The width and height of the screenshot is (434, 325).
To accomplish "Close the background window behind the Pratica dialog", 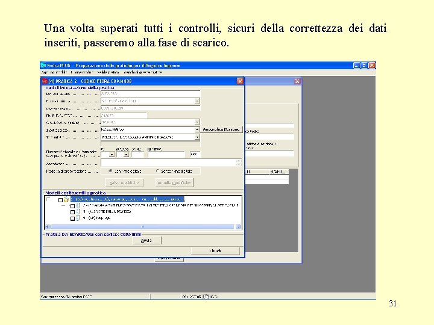I will 297,81.
